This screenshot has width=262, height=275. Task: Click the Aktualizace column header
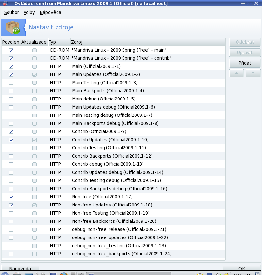[x=34, y=42]
